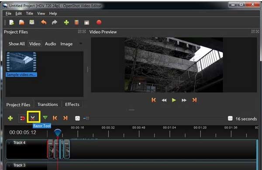This screenshot has width=262, height=170.
Task: Open the Title menu
Action: [30, 14]
